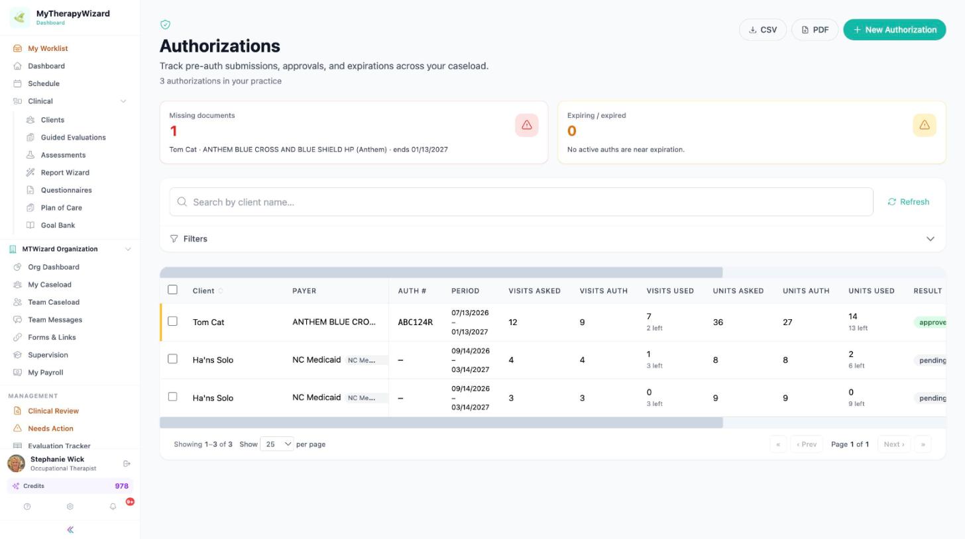965x539 pixels.
Task: Click the MyTherapyWizard logo icon
Action: 20,17
